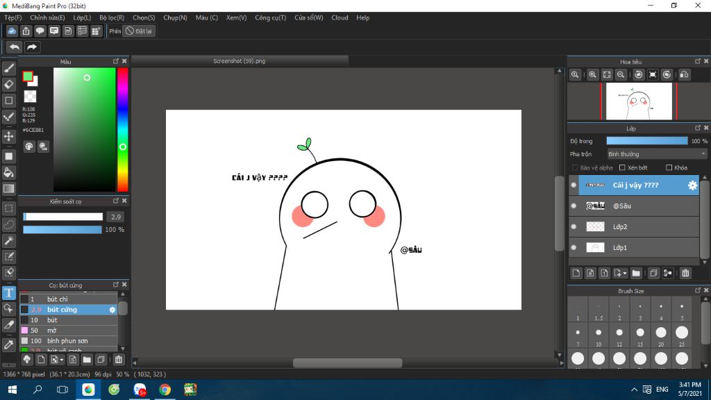Select the mờ brush

(69, 331)
